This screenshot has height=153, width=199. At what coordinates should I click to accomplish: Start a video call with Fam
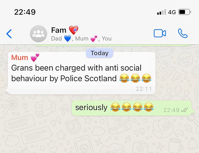click(160, 33)
